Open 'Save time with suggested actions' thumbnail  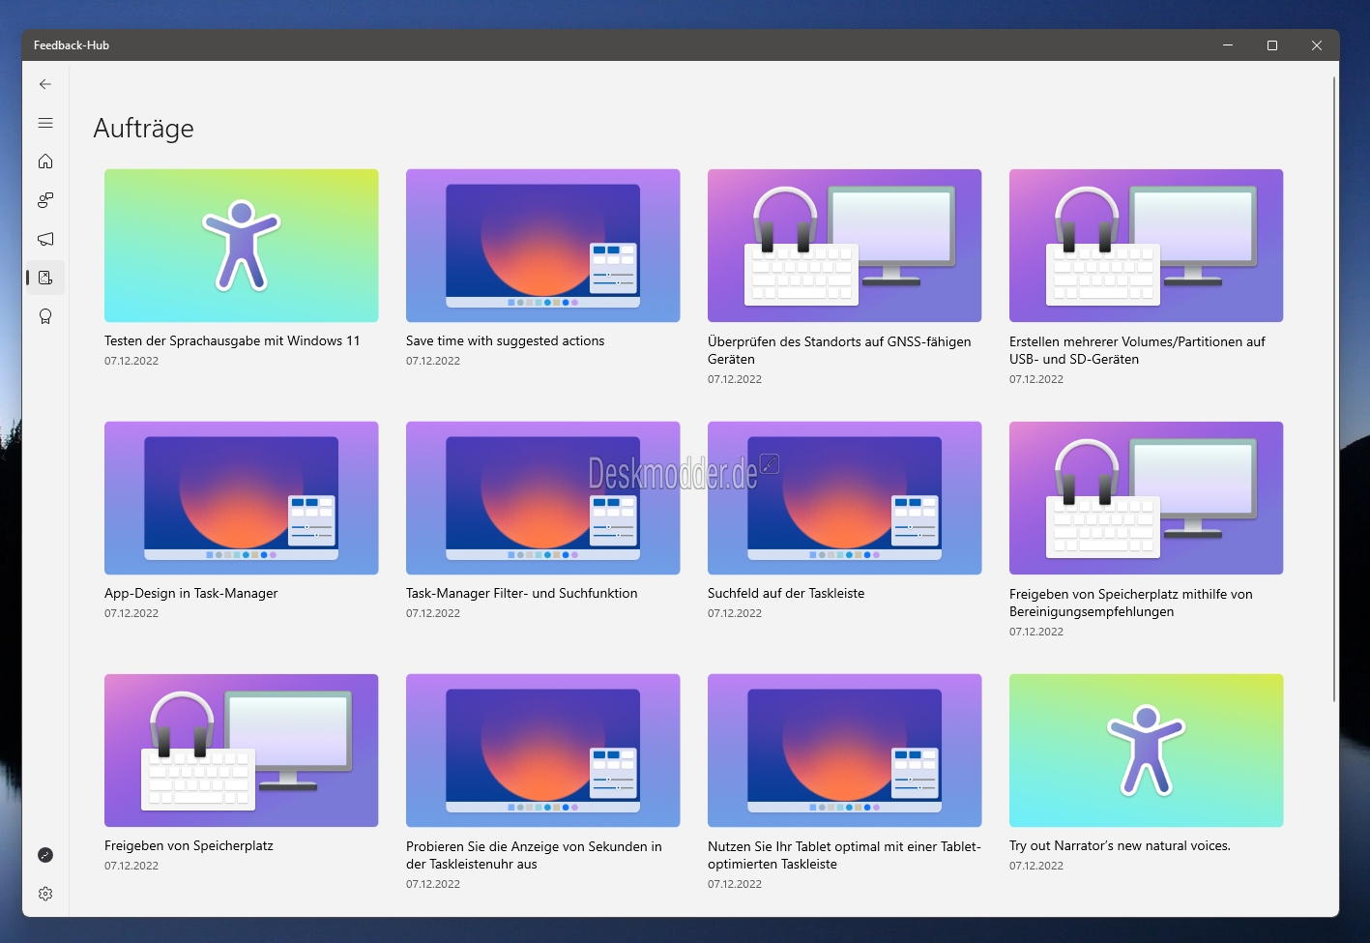[x=542, y=246]
